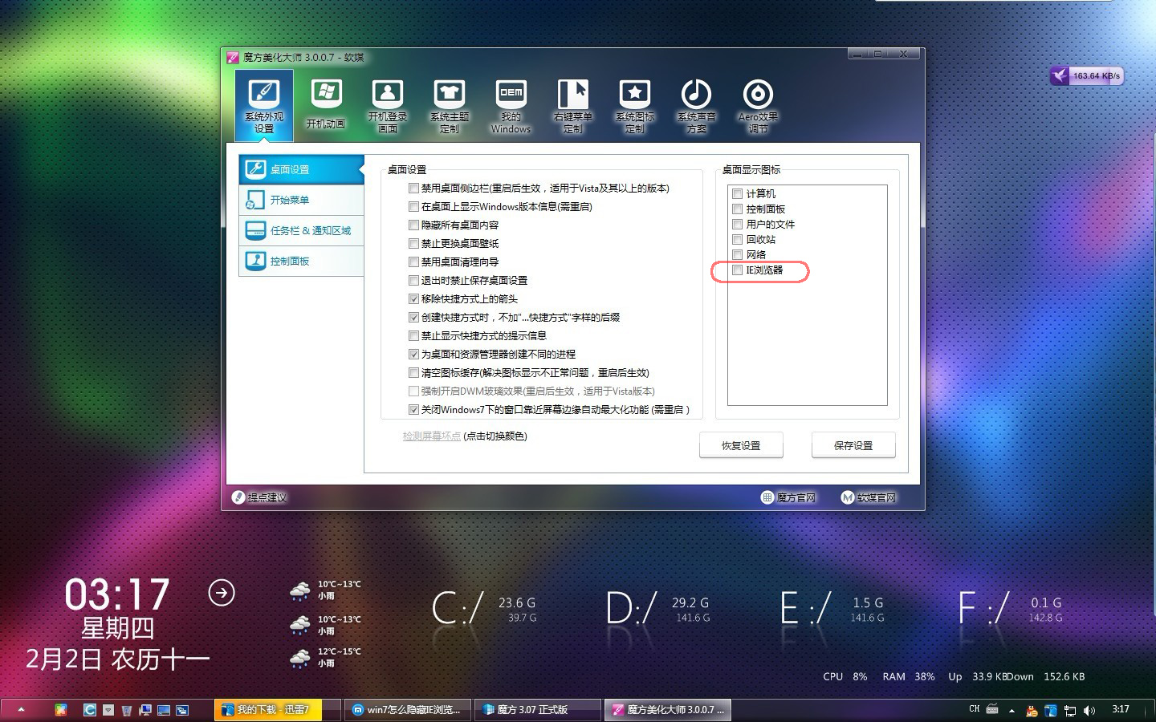The width and height of the screenshot is (1156, 722).
Task: Toggle 隐藏所有桌面内容 setting
Action: pyautogui.click(x=413, y=225)
